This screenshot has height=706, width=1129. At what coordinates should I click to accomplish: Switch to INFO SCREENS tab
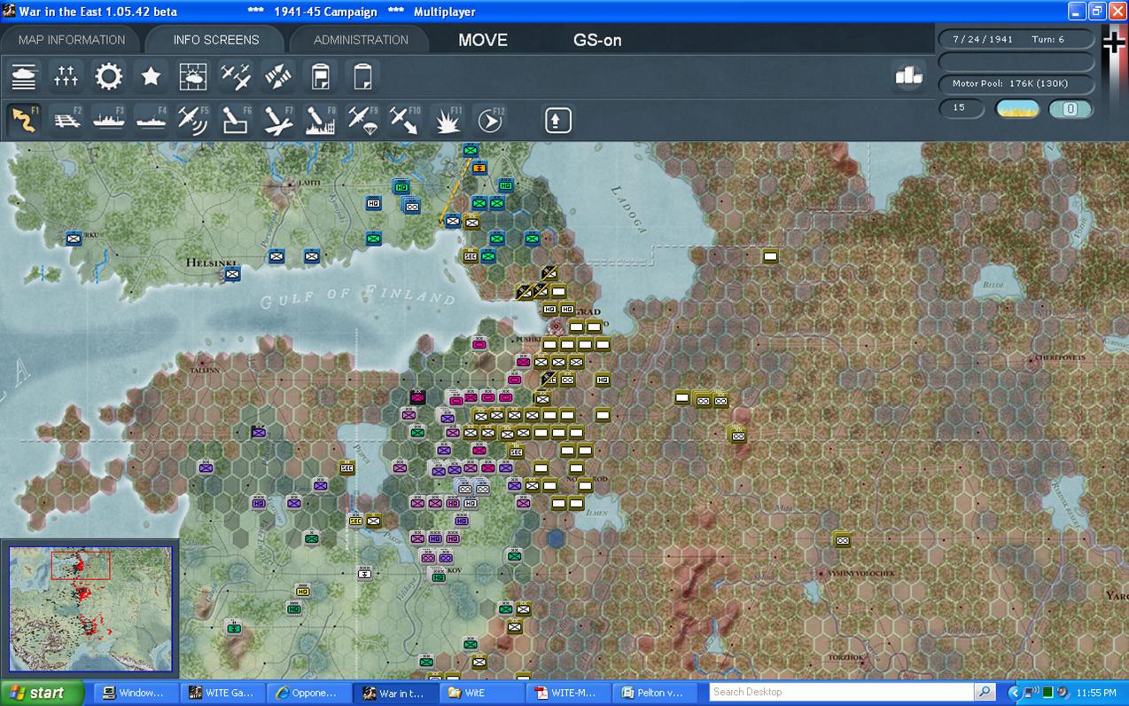[x=216, y=40]
